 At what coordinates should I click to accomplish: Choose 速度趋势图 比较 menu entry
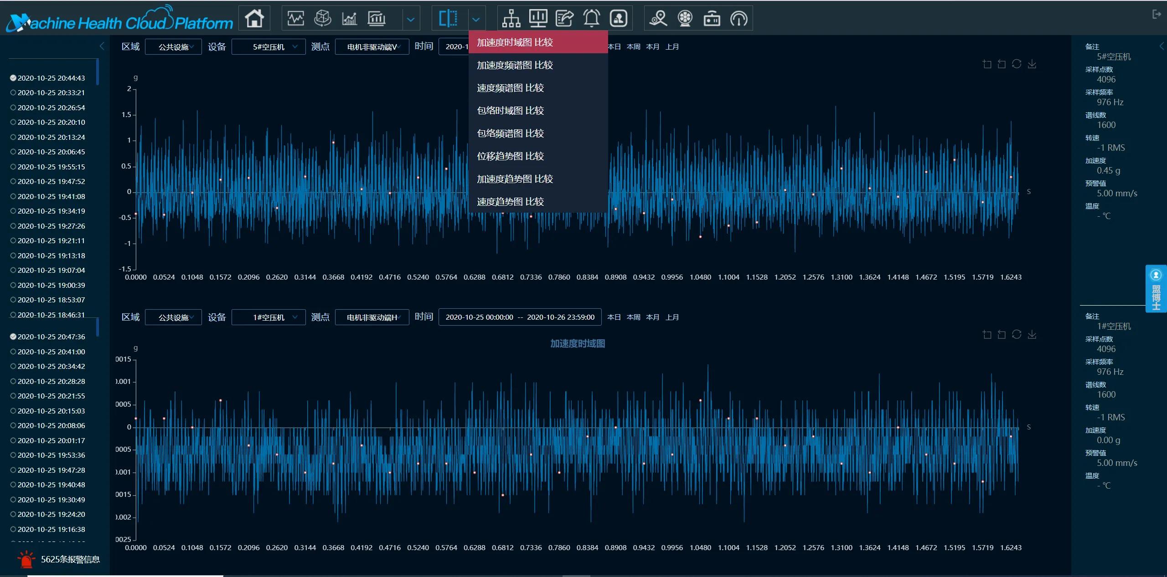(538, 202)
